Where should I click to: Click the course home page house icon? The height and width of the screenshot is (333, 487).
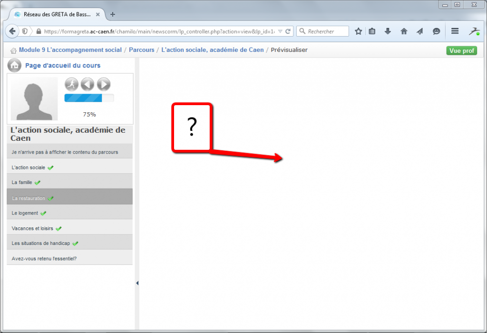(14, 65)
